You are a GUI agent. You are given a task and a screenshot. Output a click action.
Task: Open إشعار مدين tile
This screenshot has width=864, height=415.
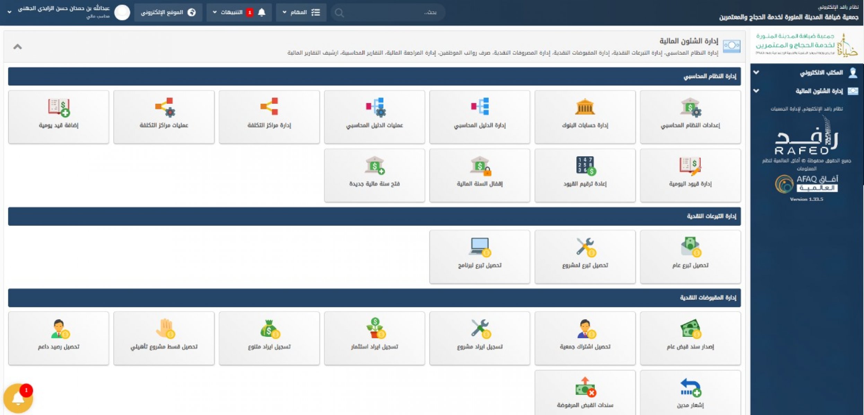tap(690, 393)
